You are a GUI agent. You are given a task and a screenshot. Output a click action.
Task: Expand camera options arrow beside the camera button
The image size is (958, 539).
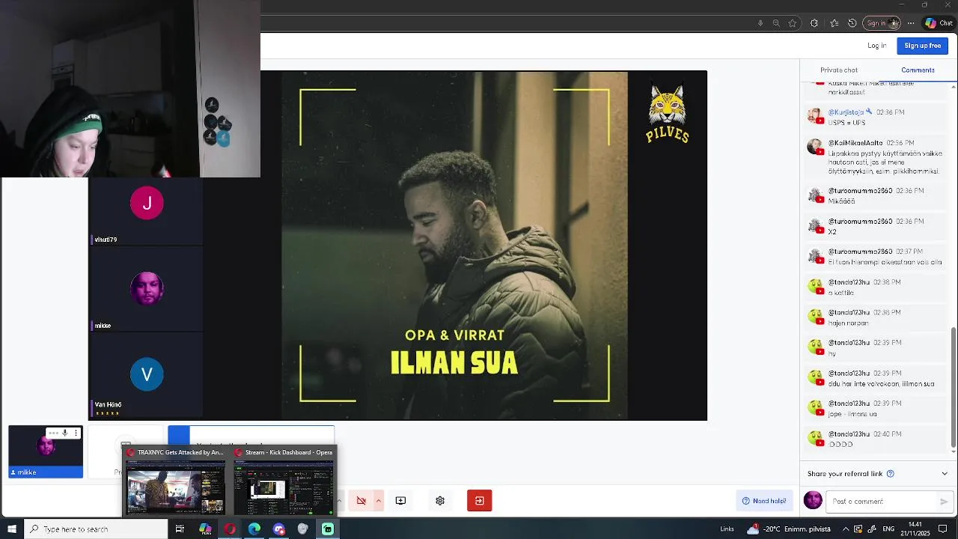point(379,501)
